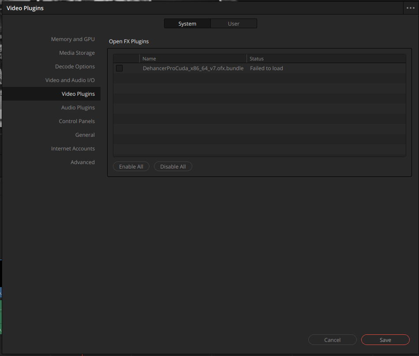Image resolution: width=419 pixels, height=356 pixels.
Task: Click Enable All plugins button
Action: point(131,166)
